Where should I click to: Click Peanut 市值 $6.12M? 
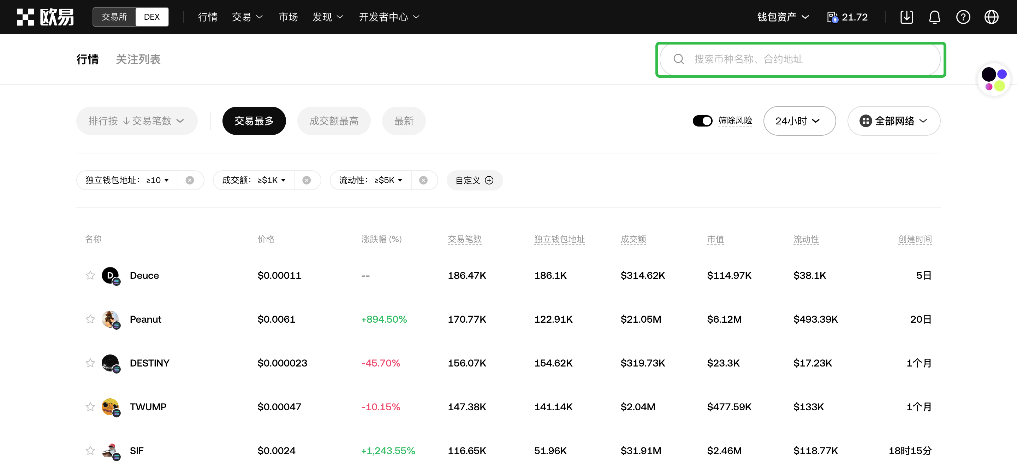tap(724, 319)
